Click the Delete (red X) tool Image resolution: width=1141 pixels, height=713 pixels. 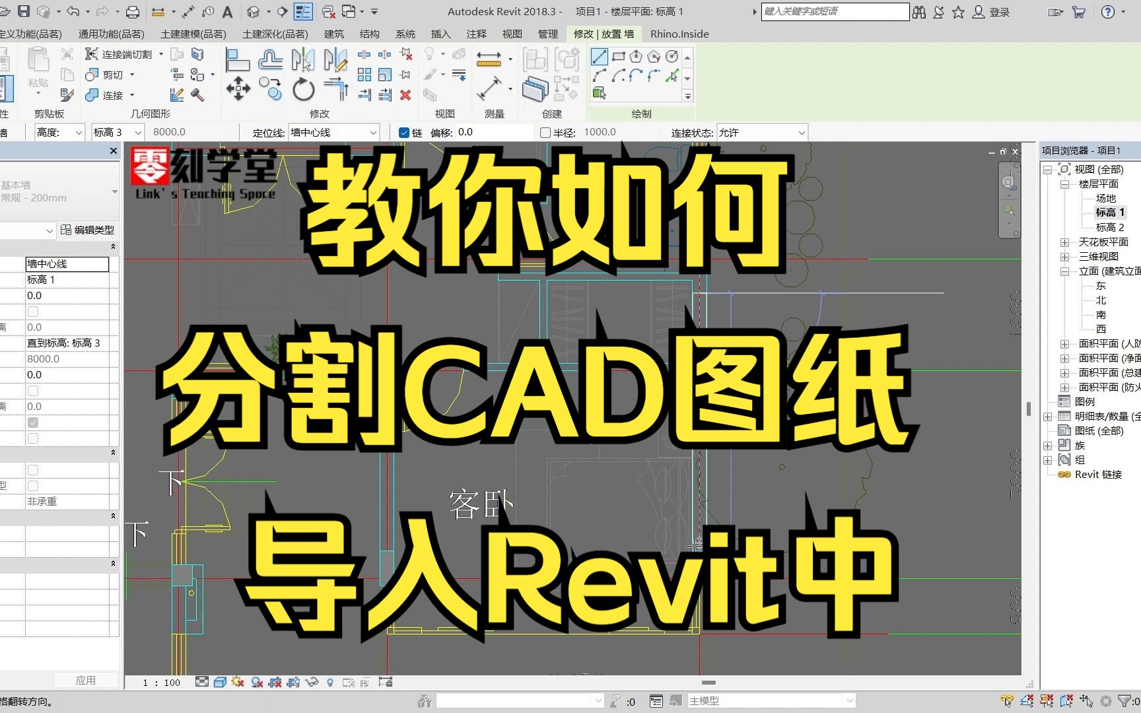pos(405,94)
